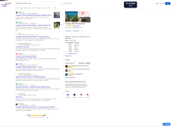Open the three-dot menu beside Google reviews count
The width and height of the screenshot is (173, 127).
(x=83, y=26)
